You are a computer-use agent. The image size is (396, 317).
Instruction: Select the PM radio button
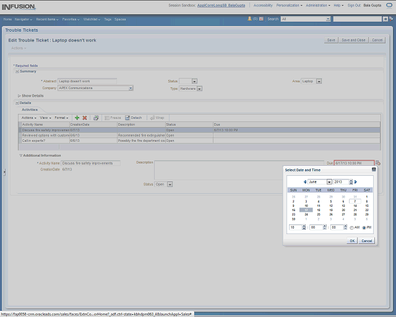click(364, 227)
